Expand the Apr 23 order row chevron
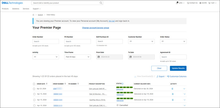The width and height of the screenshot is (220, 108). tap(184, 89)
